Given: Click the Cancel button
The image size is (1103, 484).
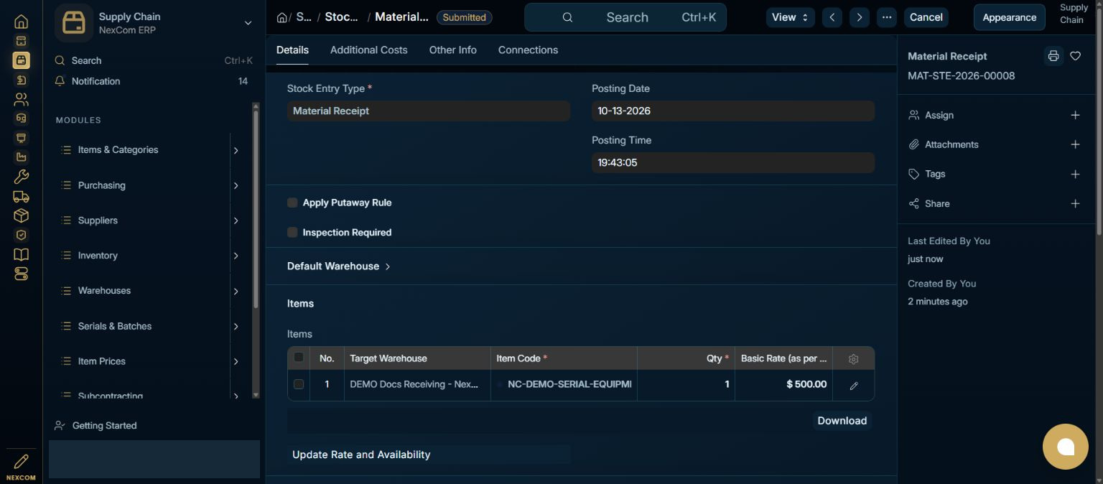Looking at the screenshot, I should [x=926, y=17].
